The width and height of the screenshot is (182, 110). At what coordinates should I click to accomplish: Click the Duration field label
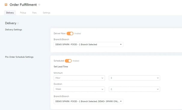[x=58, y=84]
